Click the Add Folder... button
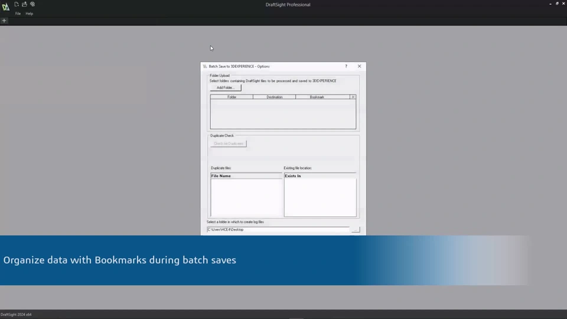This screenshot has width=567, height=319. coord(226,87)
